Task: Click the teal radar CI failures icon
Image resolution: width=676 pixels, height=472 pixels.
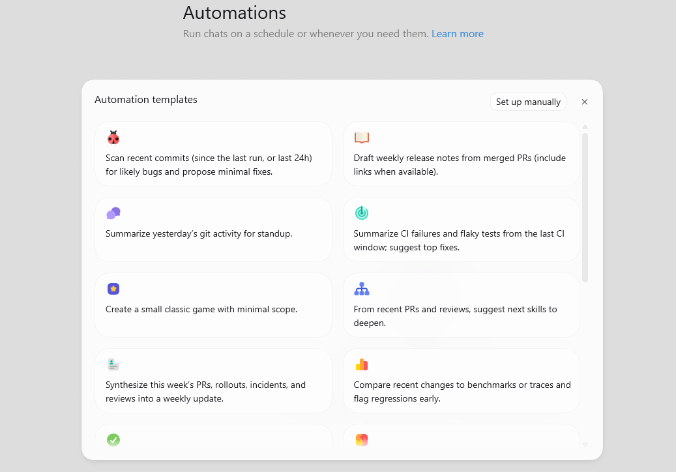Action: click(362, 213)
